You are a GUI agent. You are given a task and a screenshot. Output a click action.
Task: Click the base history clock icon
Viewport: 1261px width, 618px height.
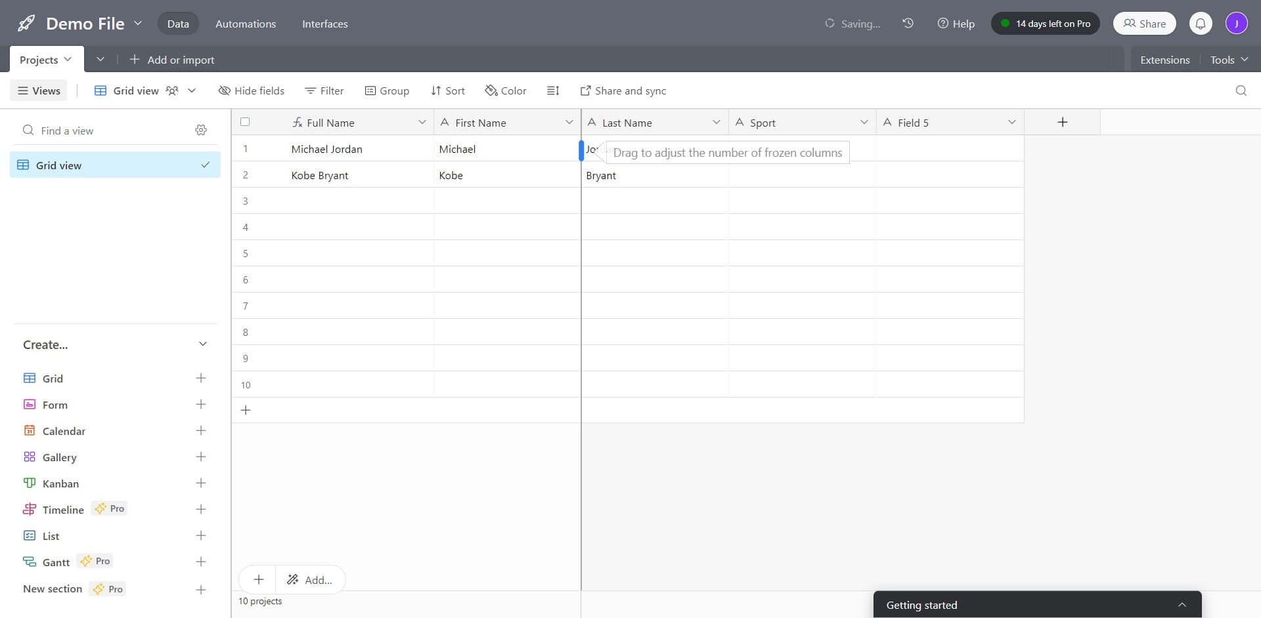[x=908, y=24]
